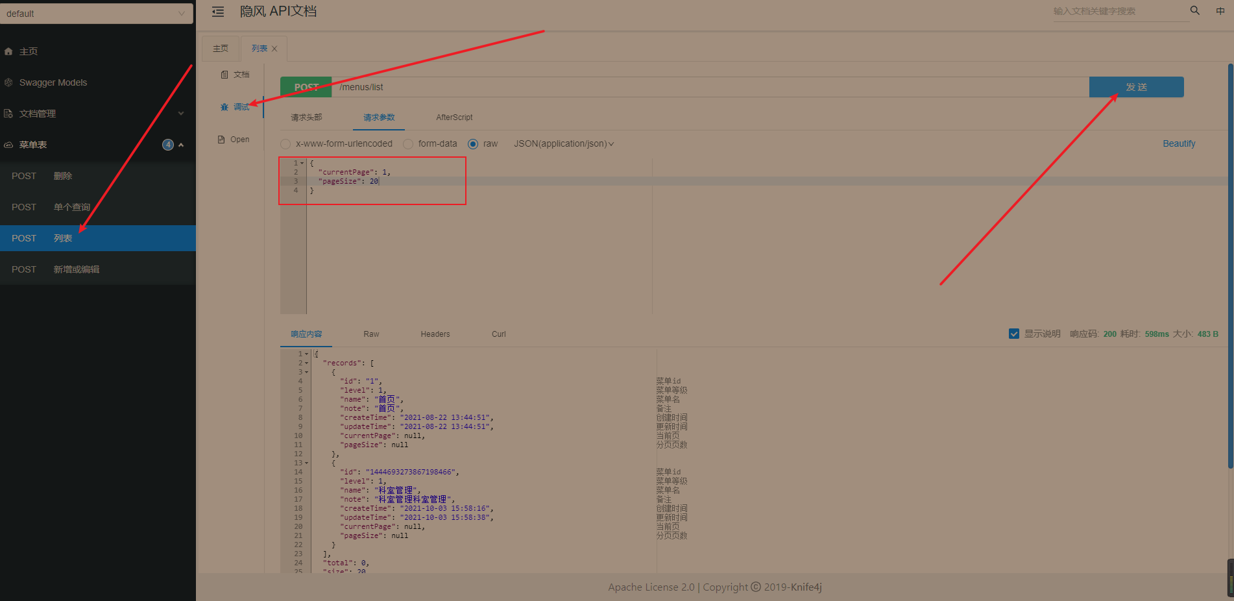Open POST 单个查询 API

point(98,207)
